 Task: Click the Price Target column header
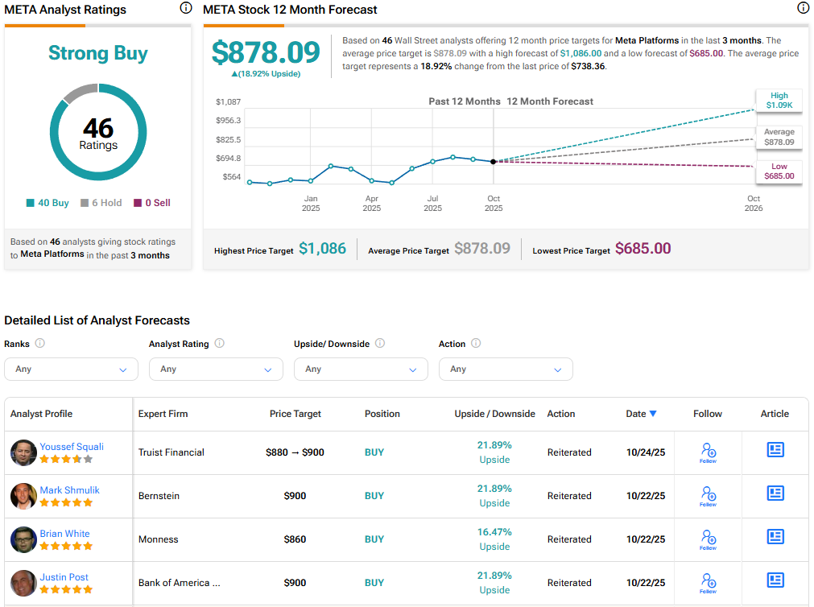[x=295, y=414]
